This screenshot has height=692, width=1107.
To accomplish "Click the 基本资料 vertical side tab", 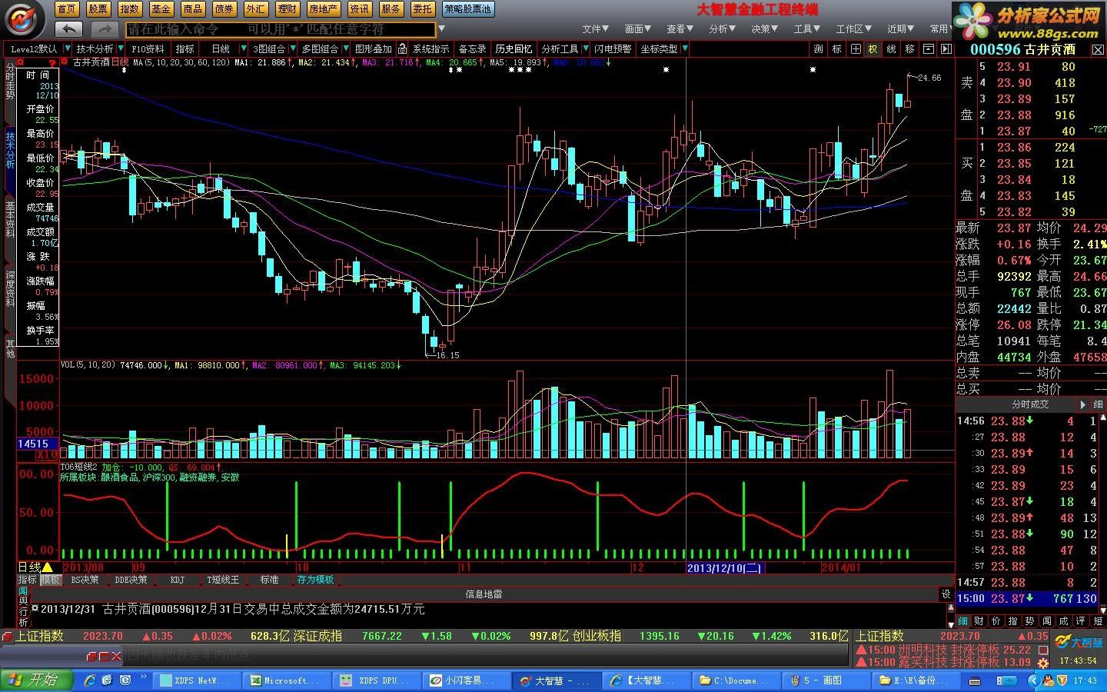I will coord(10,219).
